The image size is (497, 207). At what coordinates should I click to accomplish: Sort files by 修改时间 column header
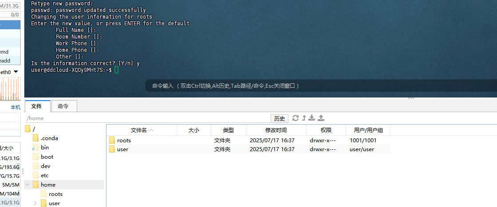(x=276, y=130)
